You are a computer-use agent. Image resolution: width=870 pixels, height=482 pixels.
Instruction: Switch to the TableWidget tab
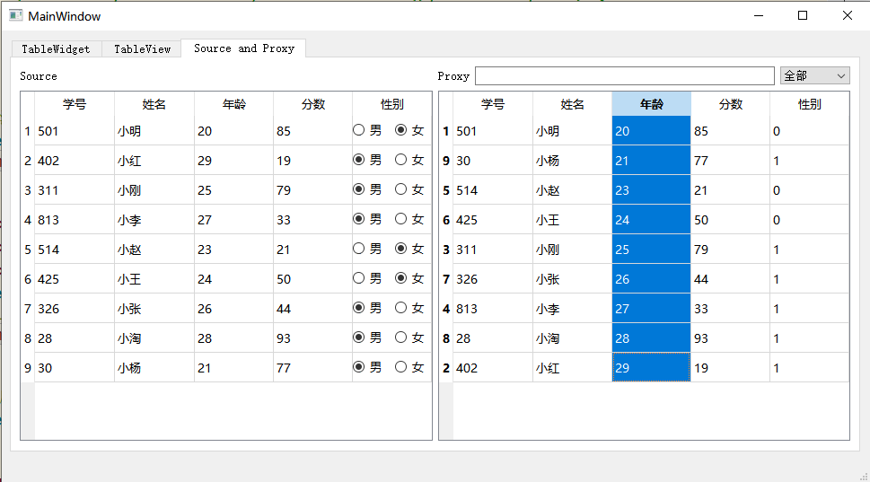tap(56, 49)
